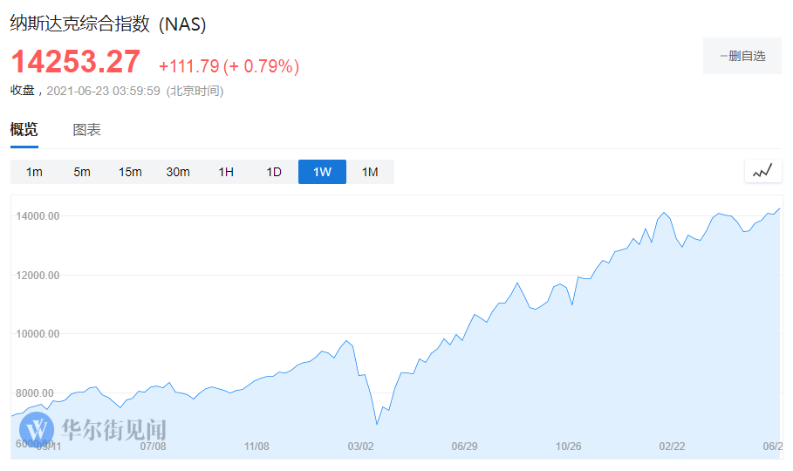793x471 pixels.
Task: Select the 5m interval button
Action: click(x=82, y=172)
